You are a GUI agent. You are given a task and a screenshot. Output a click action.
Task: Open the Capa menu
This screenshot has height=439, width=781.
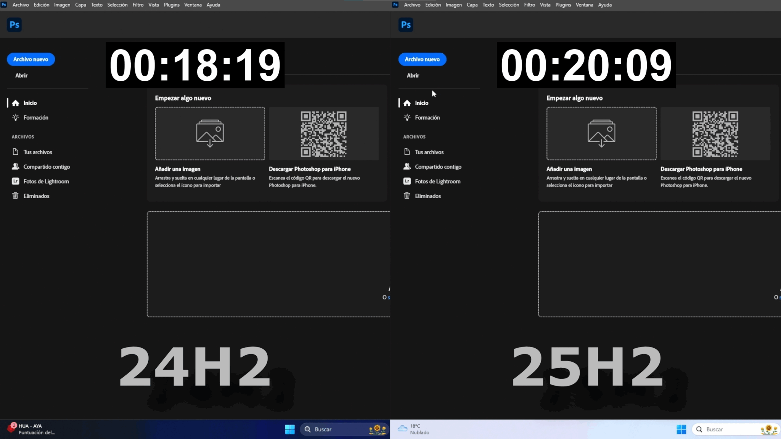[80, 5]
